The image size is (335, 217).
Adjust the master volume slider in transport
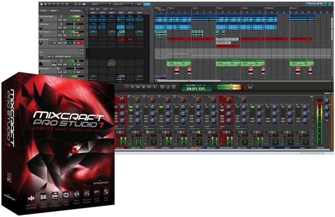tap(231, 87)
